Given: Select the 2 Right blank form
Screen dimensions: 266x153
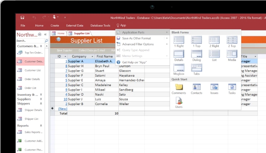Looking at the screenshot, I should point(214,42).
